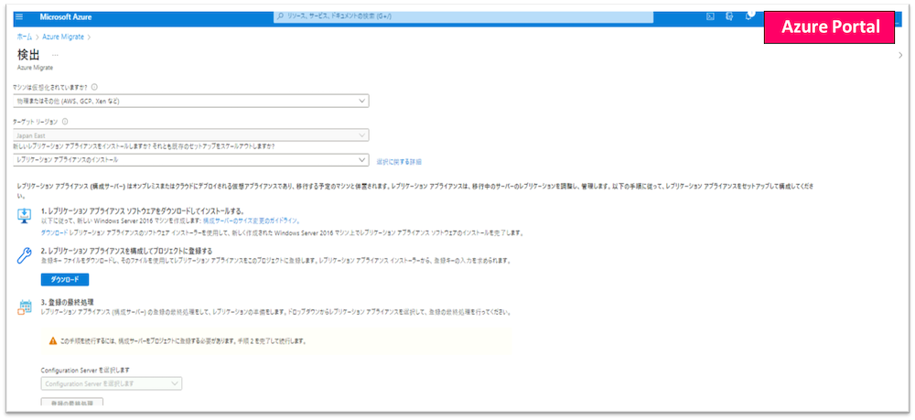
Task: Open the machine virtualization type dropdown
Action: pos(191,102)
